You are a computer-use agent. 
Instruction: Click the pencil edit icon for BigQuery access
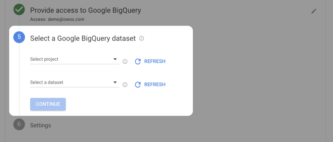coord(314,11)
